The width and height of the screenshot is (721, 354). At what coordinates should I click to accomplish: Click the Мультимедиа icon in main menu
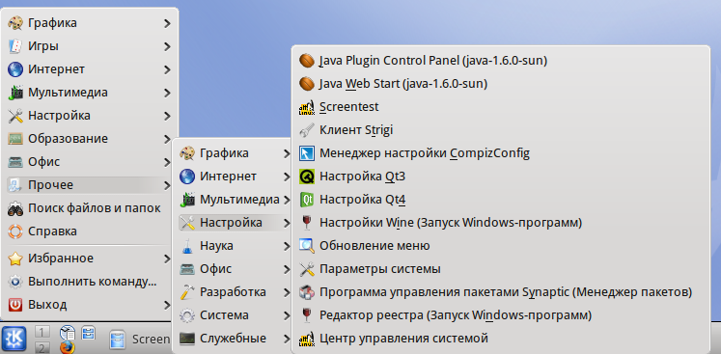[15, 93]
